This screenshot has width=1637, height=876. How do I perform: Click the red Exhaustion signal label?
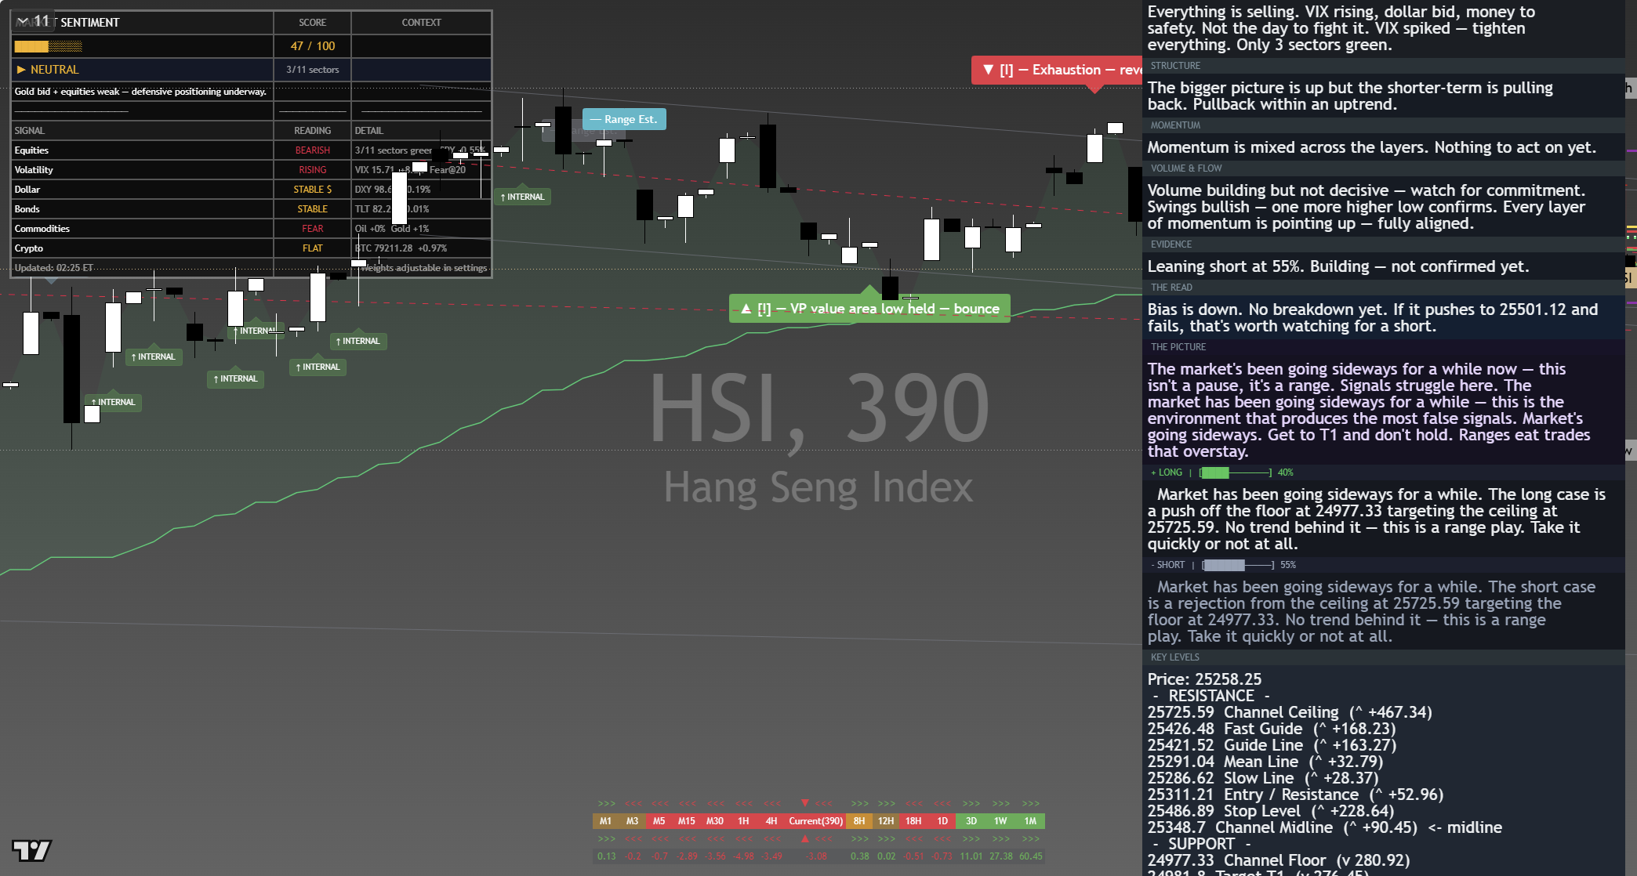(1057, 70)
